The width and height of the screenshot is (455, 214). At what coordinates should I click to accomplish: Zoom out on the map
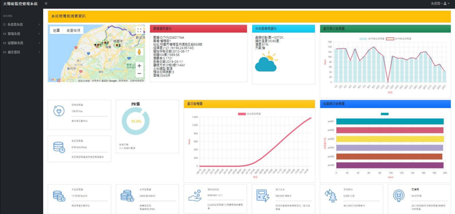(139, 74)
